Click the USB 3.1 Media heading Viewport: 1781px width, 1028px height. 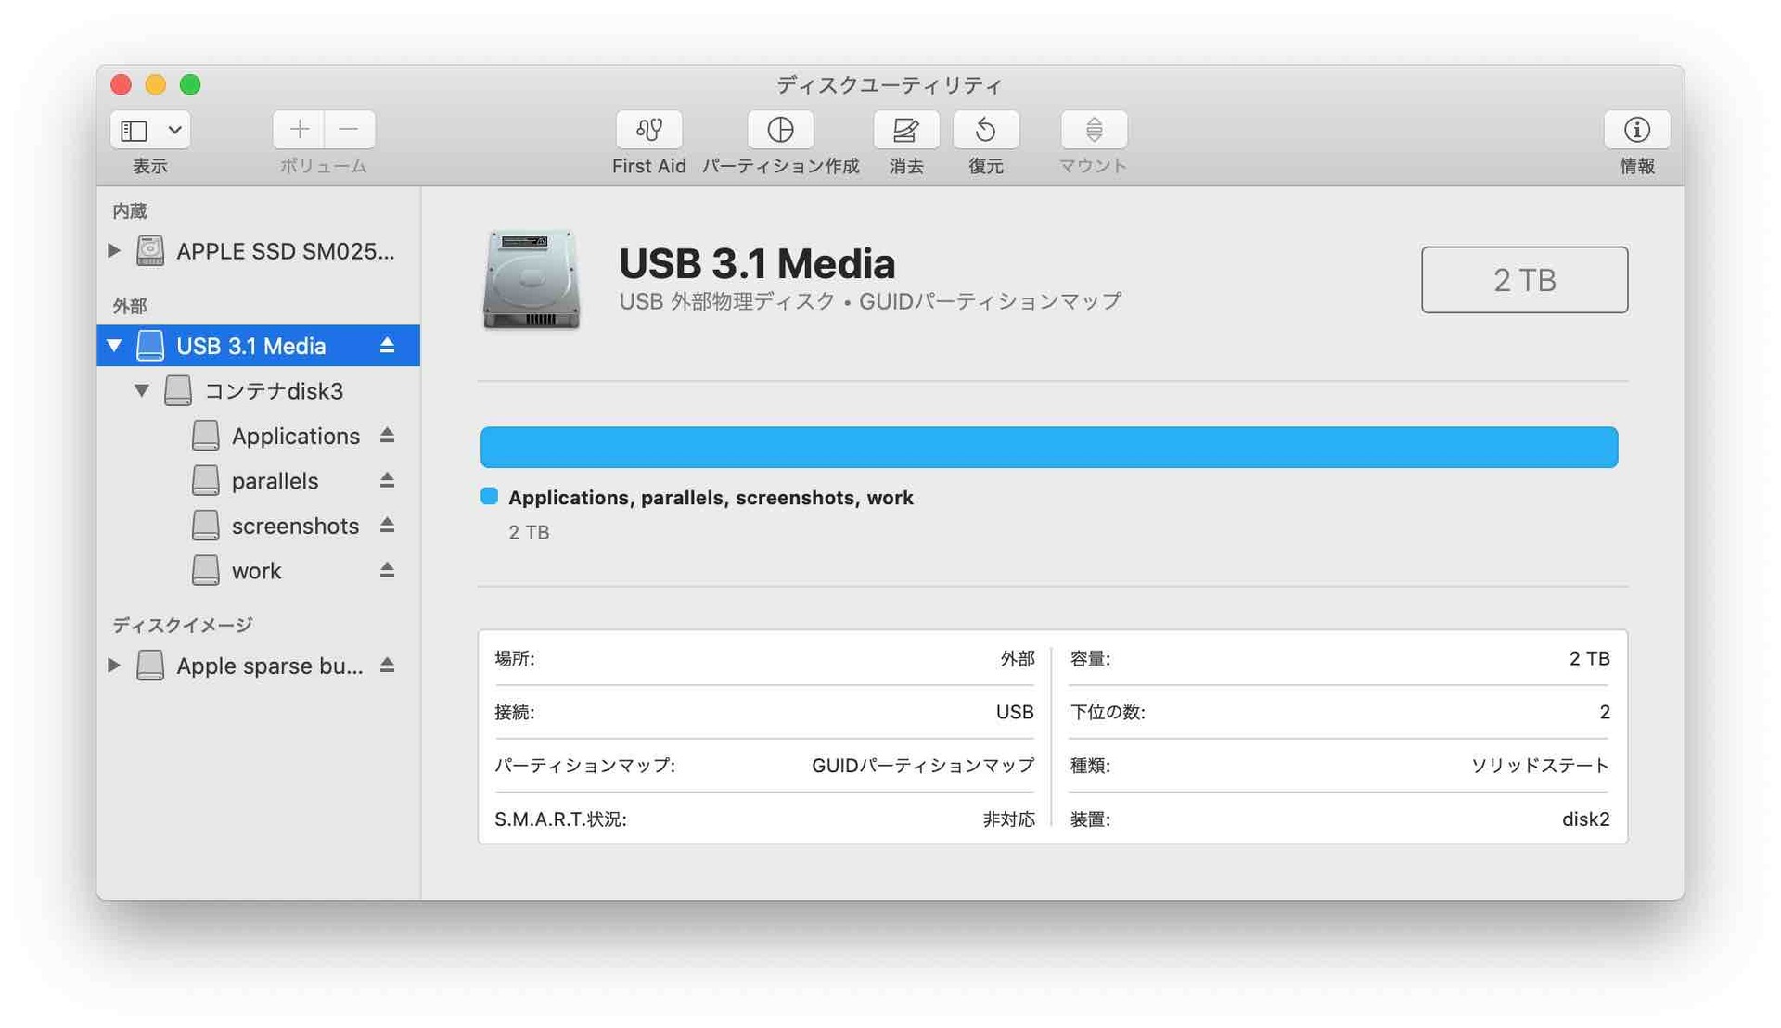point(757,264)
